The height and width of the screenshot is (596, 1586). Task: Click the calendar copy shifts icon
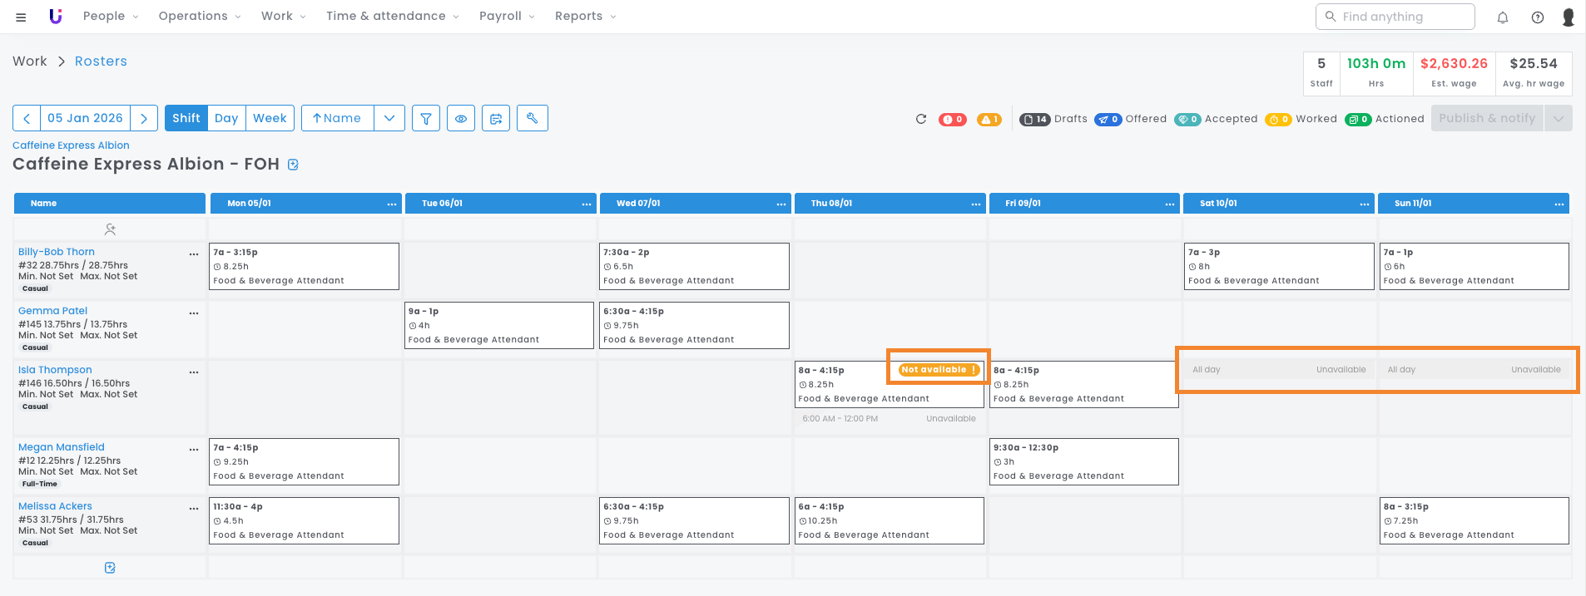[496, 119]
